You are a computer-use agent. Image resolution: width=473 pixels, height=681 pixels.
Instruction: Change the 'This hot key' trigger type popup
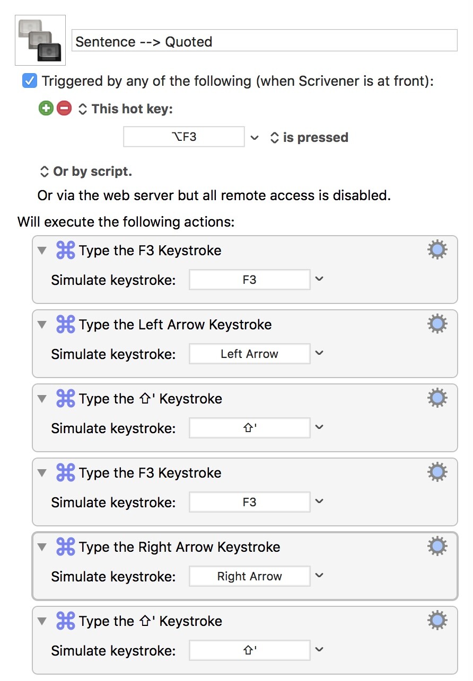coord(125,109)
